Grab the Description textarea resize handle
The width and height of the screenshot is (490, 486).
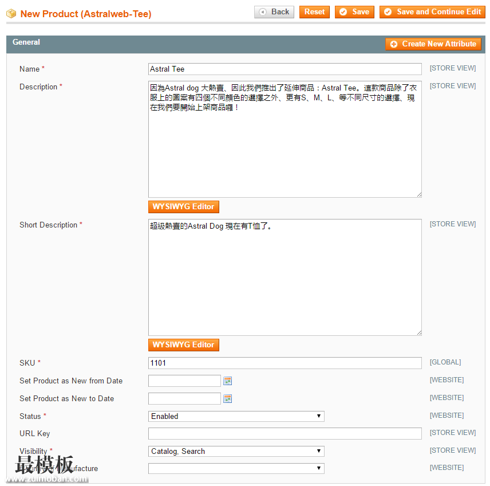tap(419, 195)
